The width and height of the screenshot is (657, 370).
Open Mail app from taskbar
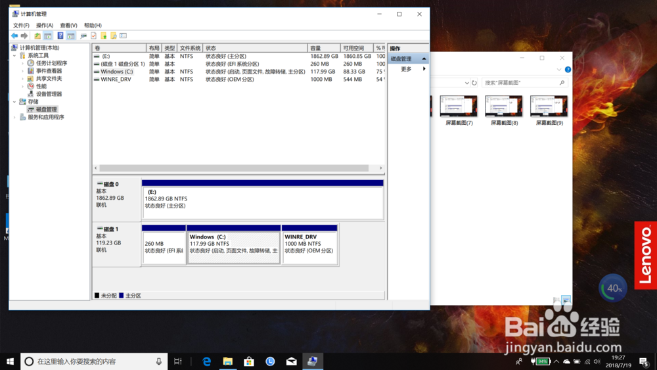click(x=291, y=361)
